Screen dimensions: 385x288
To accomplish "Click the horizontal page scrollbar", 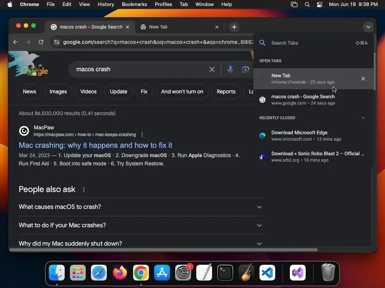I will [x=164, y=249].
